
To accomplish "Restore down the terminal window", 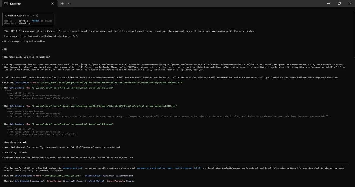I will [x=339, y=4].
